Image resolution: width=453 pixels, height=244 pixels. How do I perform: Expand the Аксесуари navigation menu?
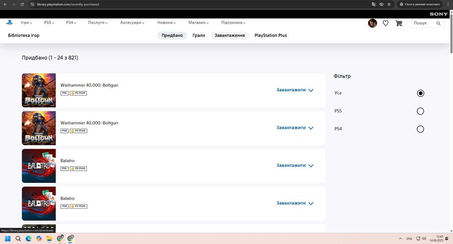132,23
